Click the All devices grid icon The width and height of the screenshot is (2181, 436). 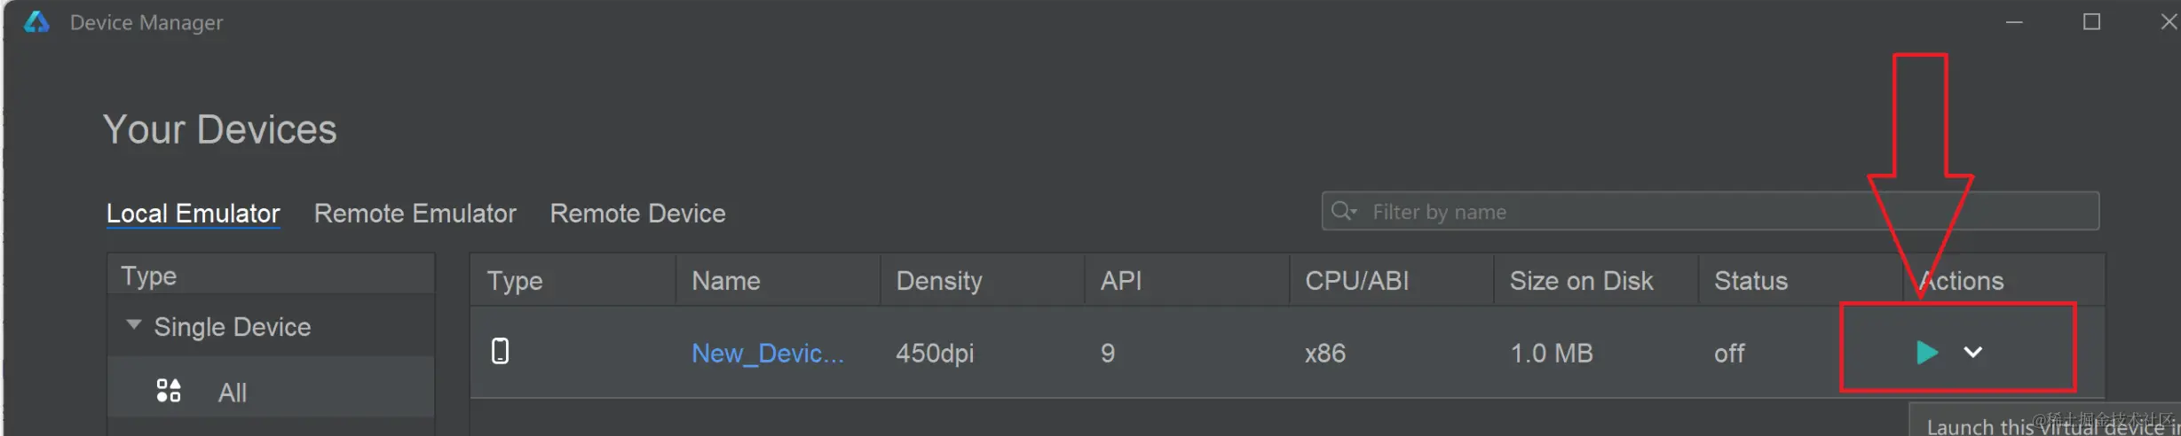(169, 391)
